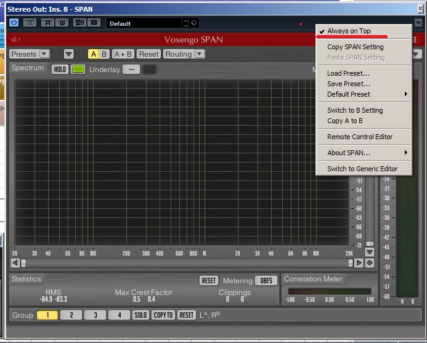
Task: Click the Cubase plugin bypass icon next to power
Action: click(30, 23)
